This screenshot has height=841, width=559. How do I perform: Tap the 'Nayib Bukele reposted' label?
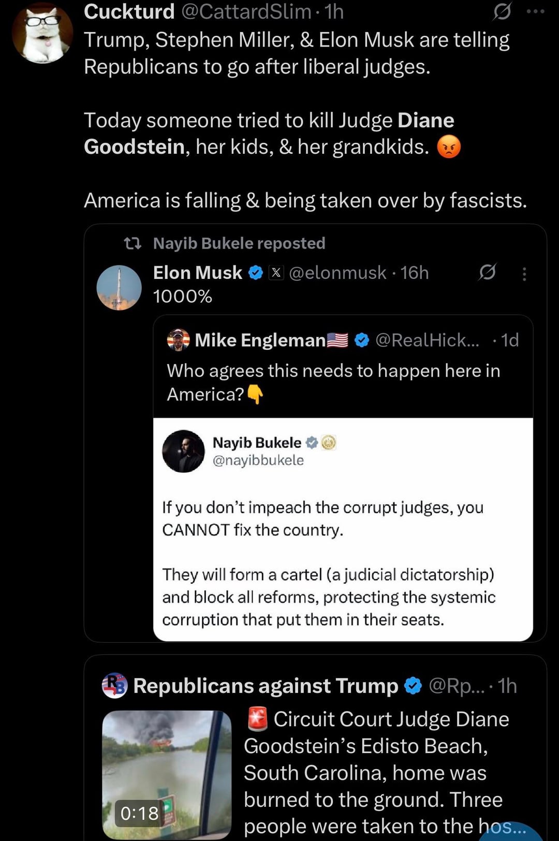coord(239,243)
